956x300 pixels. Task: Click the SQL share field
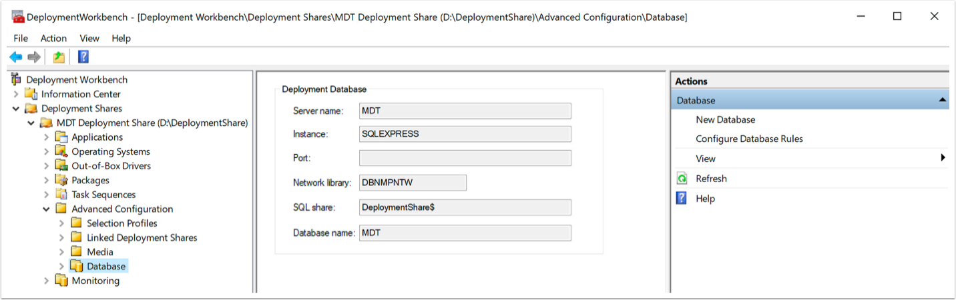click(x=465, y=207)
